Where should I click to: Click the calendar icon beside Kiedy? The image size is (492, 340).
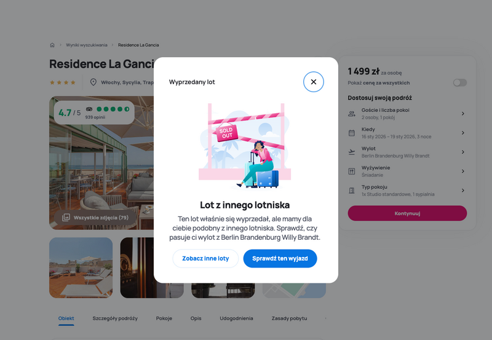pos(351,133)
